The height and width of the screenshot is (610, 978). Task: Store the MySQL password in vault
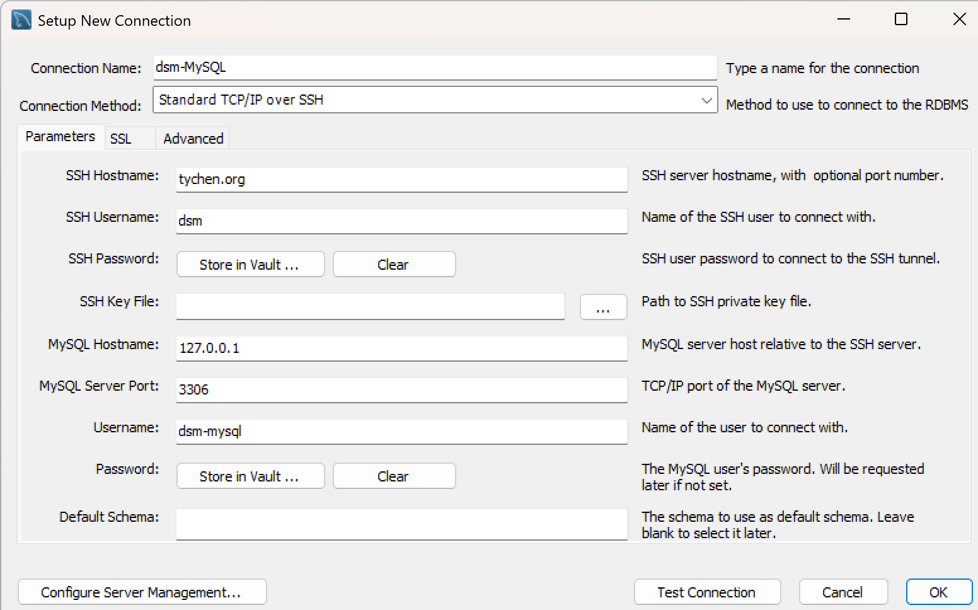250,476
